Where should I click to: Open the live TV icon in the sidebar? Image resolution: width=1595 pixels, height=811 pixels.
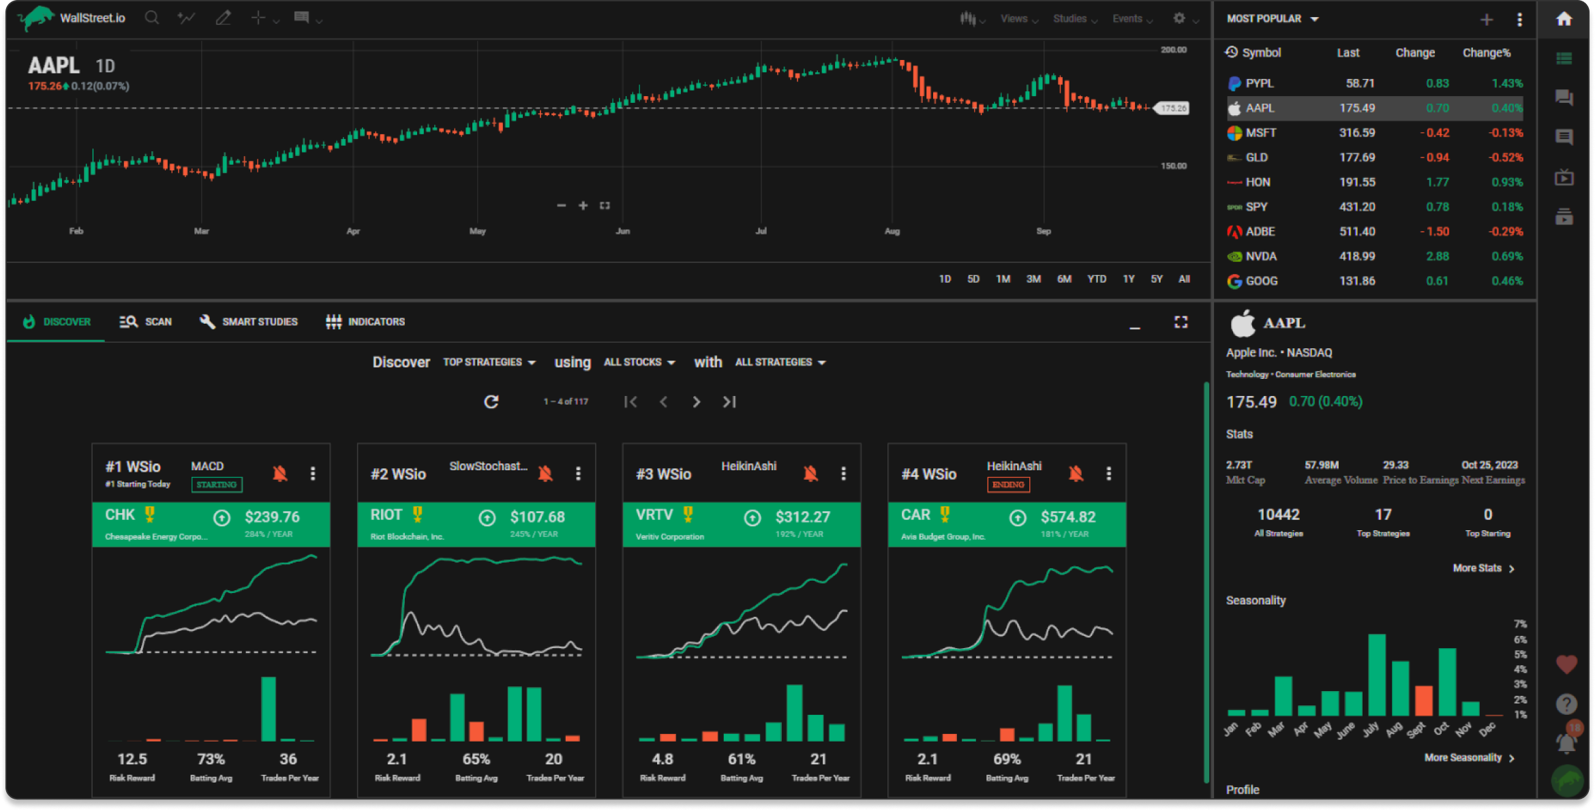tap(1564, 177)
